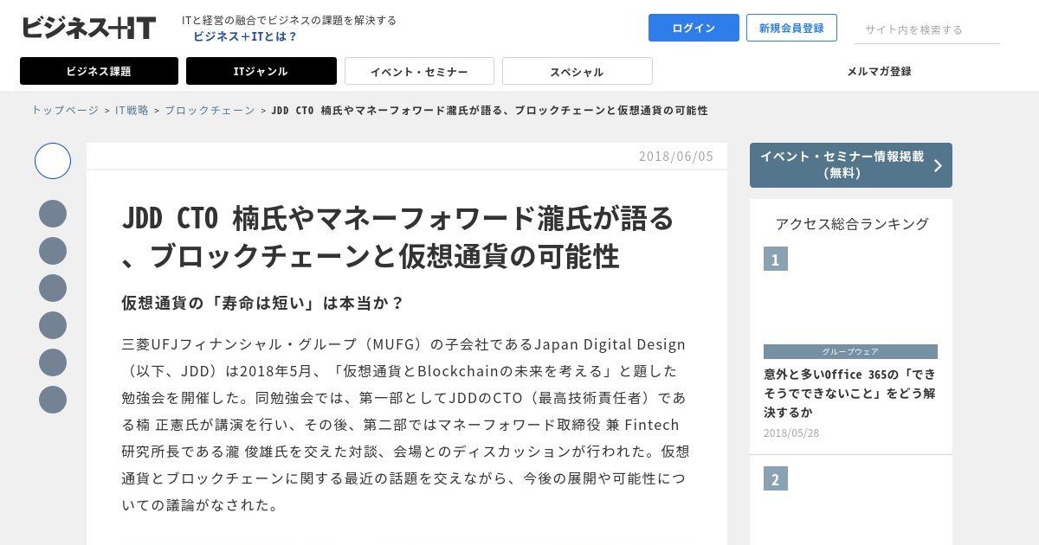Click the ranking number 2 badge

776,478
